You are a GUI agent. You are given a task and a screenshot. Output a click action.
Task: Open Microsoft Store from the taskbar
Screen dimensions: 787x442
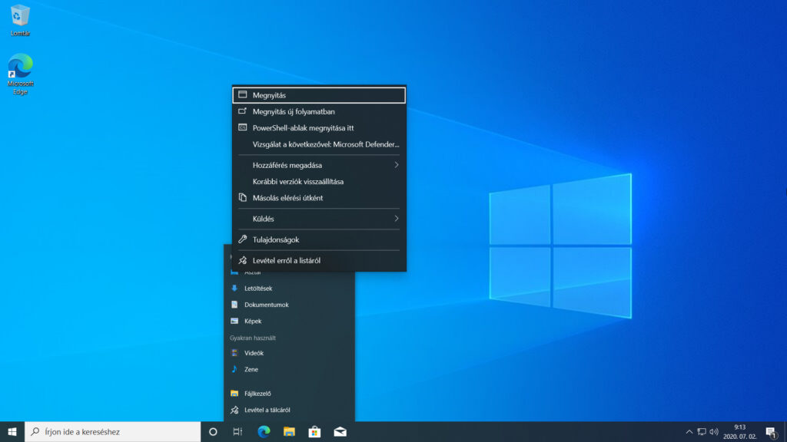coord(314,431)
